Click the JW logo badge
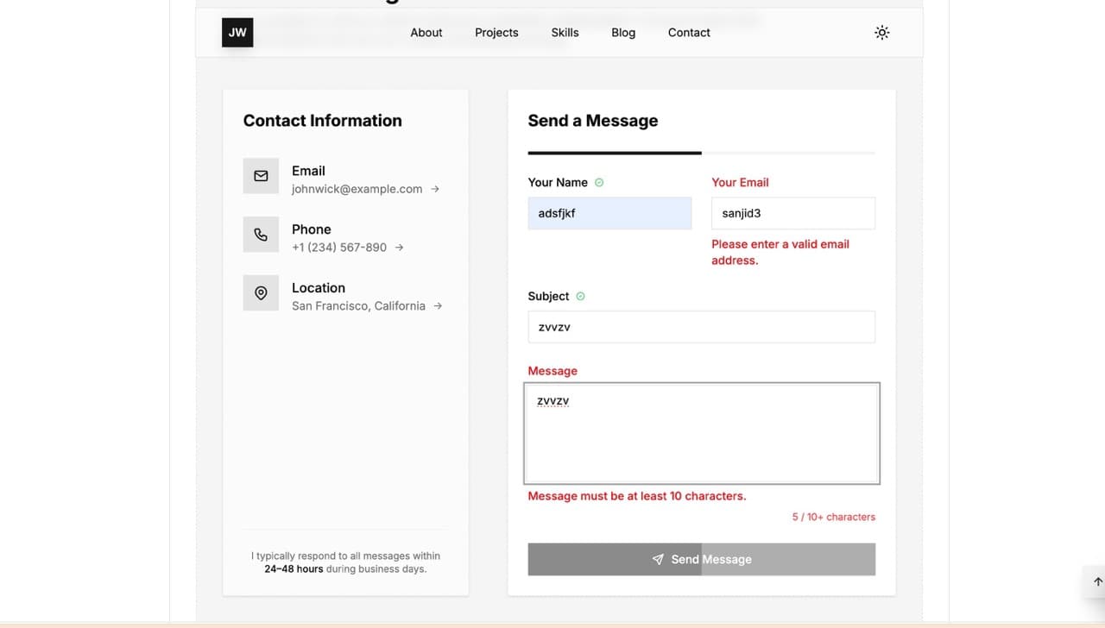This screenshot has height=628, width=1105. coord(237,33)
